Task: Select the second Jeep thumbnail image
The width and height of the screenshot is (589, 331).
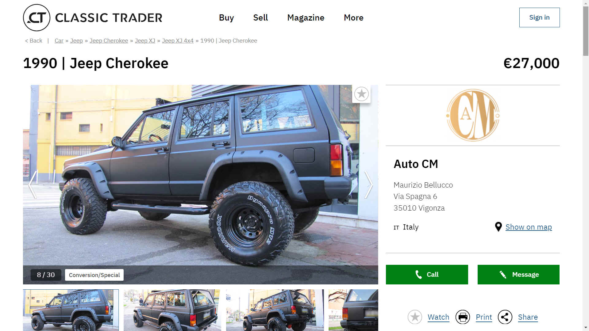Action: [x=172, y=310]
